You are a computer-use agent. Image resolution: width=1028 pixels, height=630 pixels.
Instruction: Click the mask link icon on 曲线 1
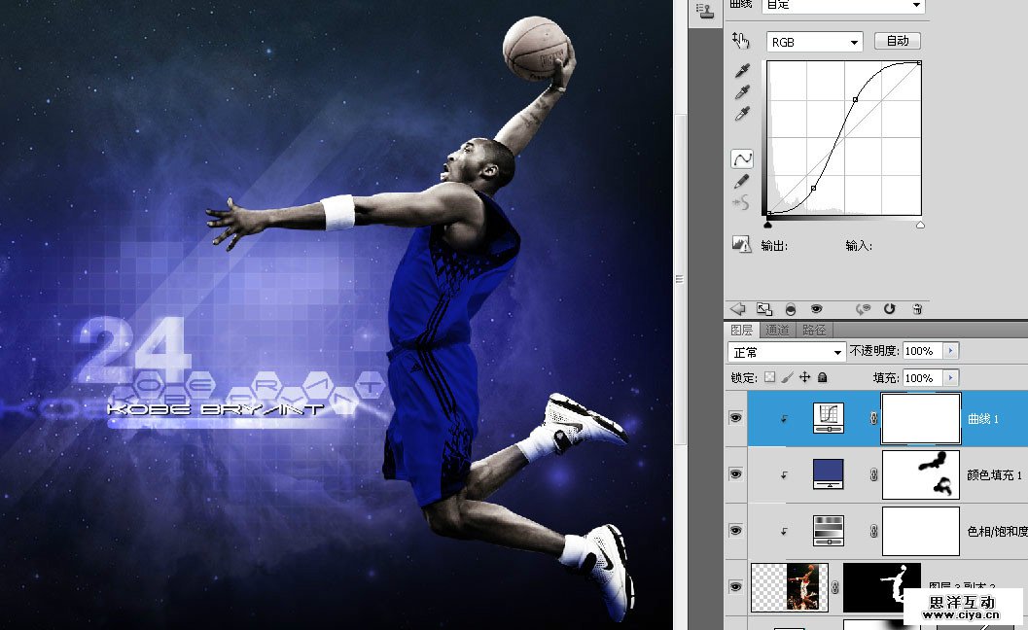tap(873, 418)
